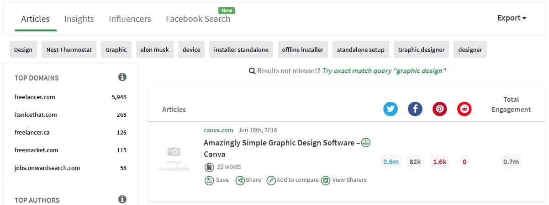Try exact match query "graphic design" link

[384, 71]
